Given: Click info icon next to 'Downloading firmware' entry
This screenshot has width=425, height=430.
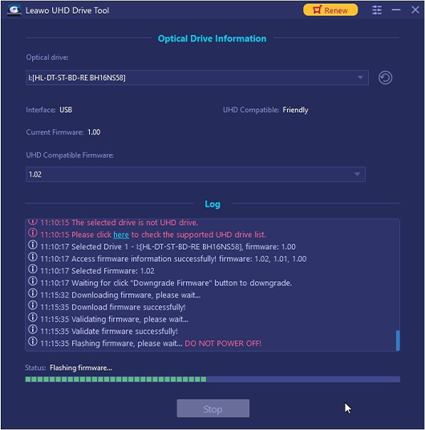Looking at the screenshot, I should point(33,293).
